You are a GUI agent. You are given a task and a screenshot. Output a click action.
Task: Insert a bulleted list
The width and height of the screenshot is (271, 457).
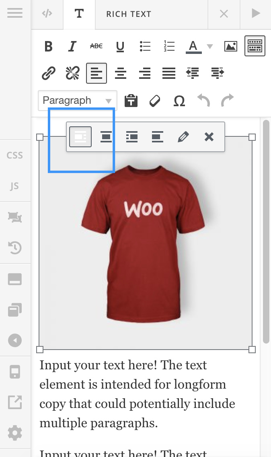[145, 47]
